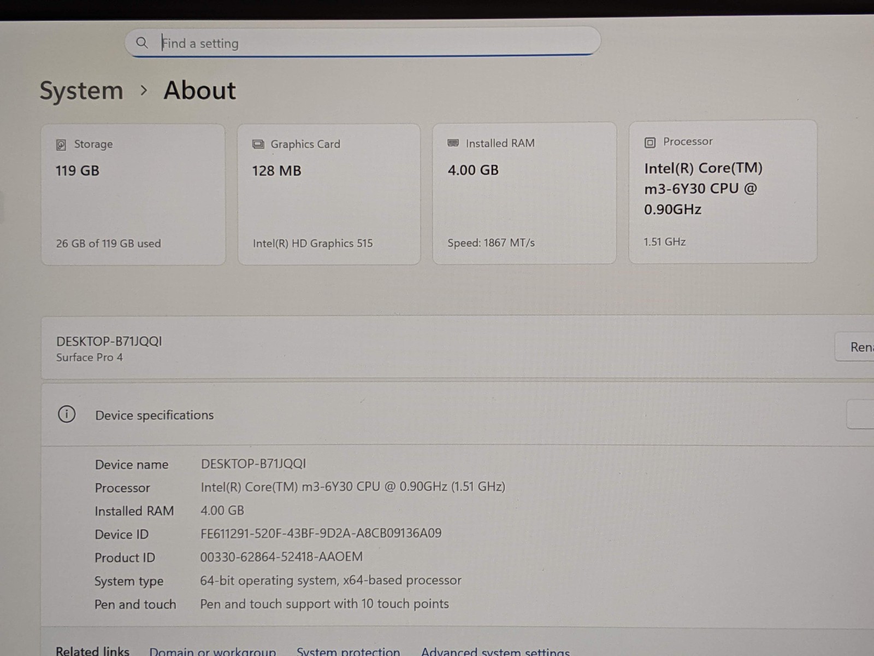Click the 'Pen and touch' label
874x656 pixels.
[x=135, y=605]
